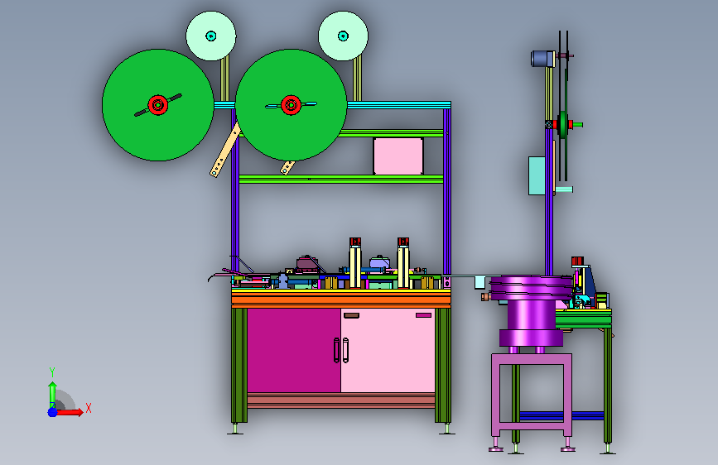Click the green Y axis arrow of the triad

(x=52, y=394)
